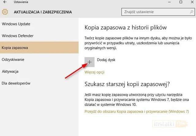Screen dimensions: 196x136
Task: Open the Więcej opcji link
Action: pos(94,72)
